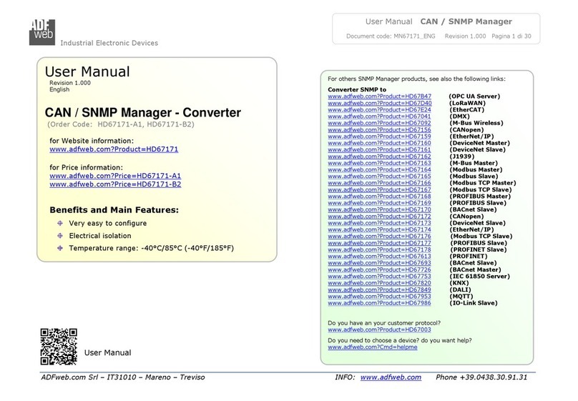This screenshot has height=401, width=578.
Task: Select the 'Industrial Electronic Devices' tagline
Action: tap(109, 43)
